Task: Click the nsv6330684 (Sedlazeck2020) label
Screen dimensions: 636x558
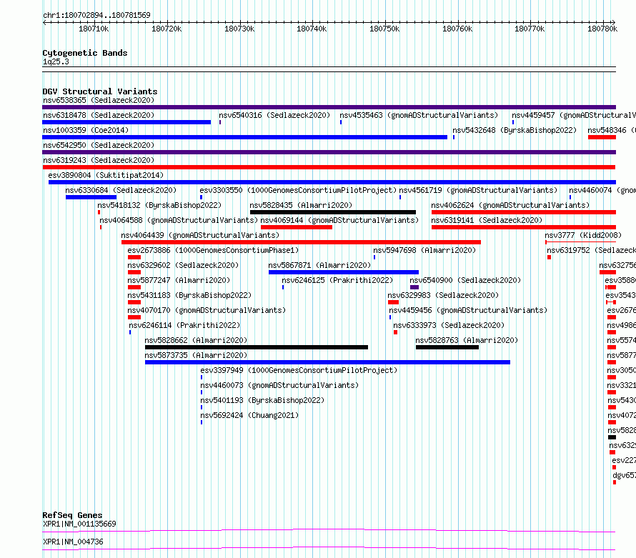Action: (x=121, y=190)
